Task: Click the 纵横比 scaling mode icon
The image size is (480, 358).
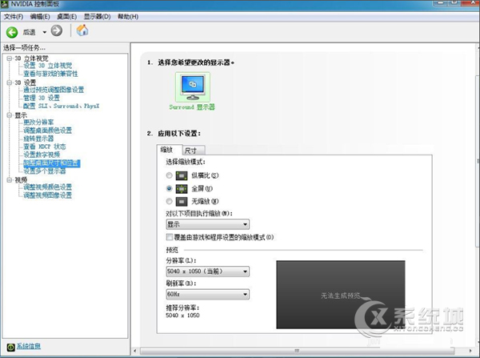Action: (182, 175)
